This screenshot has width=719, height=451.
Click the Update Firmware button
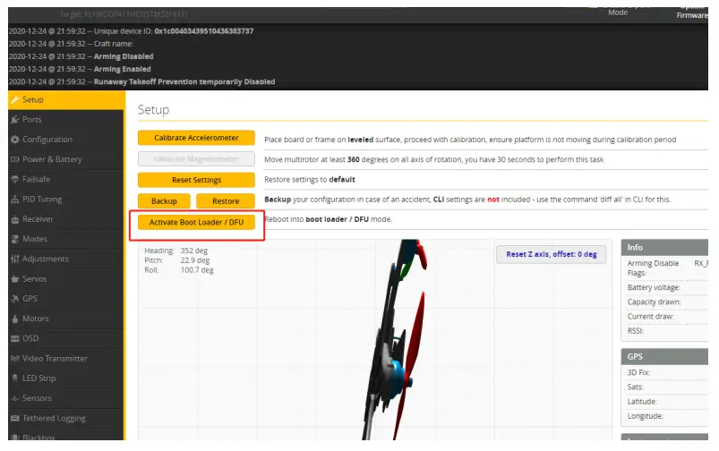tap(692, 12)
